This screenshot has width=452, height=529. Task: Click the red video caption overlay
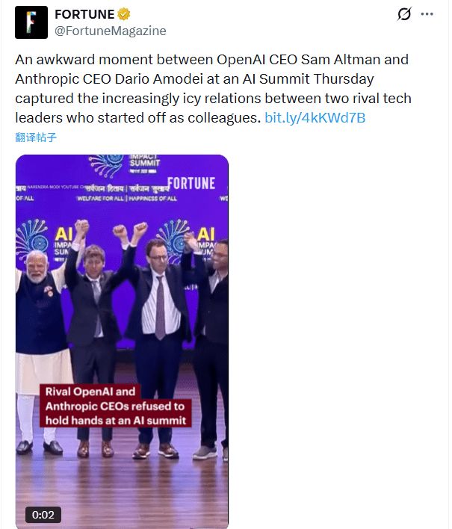click(115, 406)
